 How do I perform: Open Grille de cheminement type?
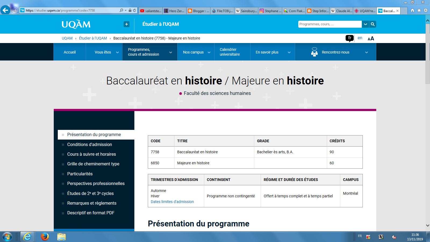pos(93,164)
